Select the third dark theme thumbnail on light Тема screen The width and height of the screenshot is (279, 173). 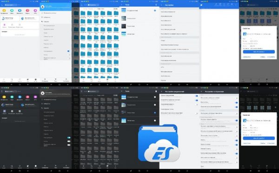pos(124,26)
